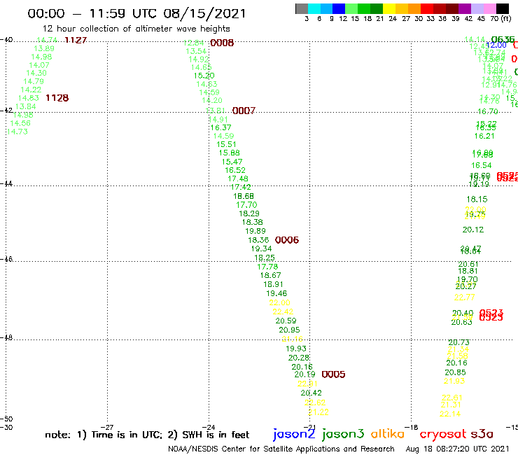518x455 pixels.
Task: Click the time marker '0007'
Action: 244,111
